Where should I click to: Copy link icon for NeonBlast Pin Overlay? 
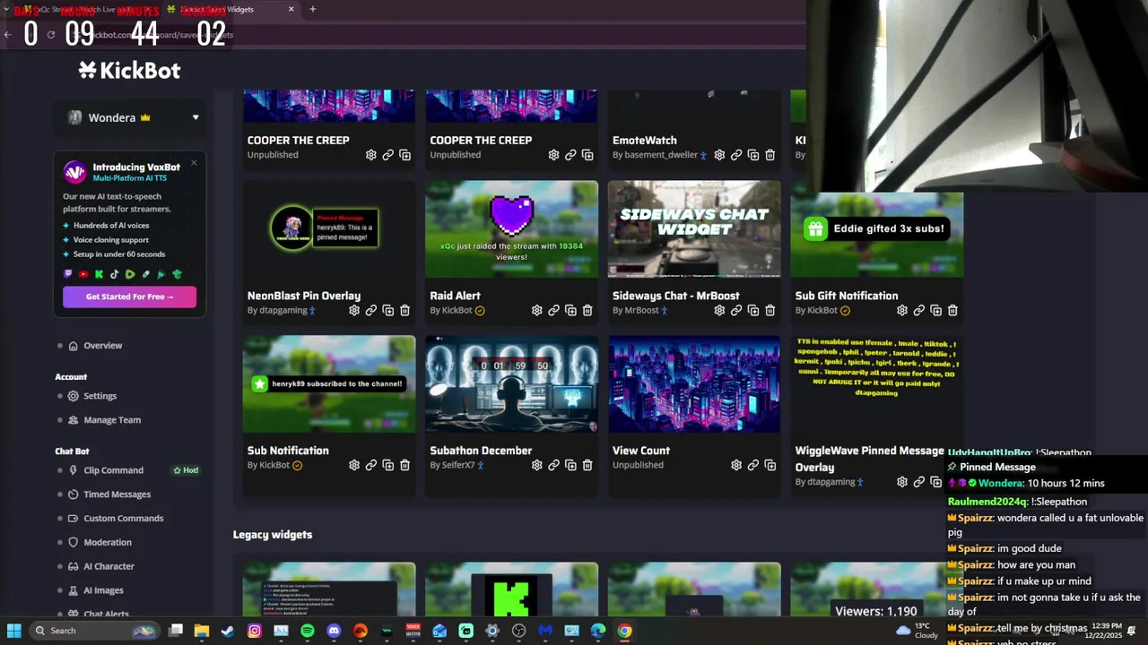coord(371,310)
